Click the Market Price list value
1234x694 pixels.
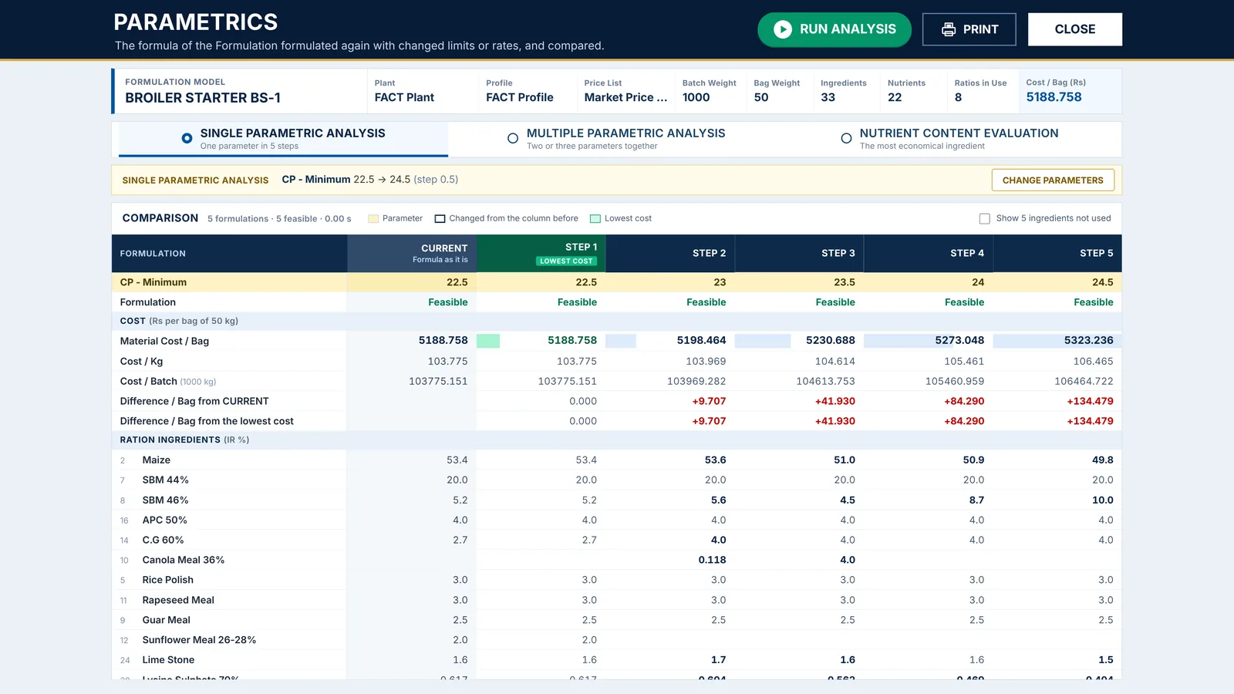(x=625, y=97)
